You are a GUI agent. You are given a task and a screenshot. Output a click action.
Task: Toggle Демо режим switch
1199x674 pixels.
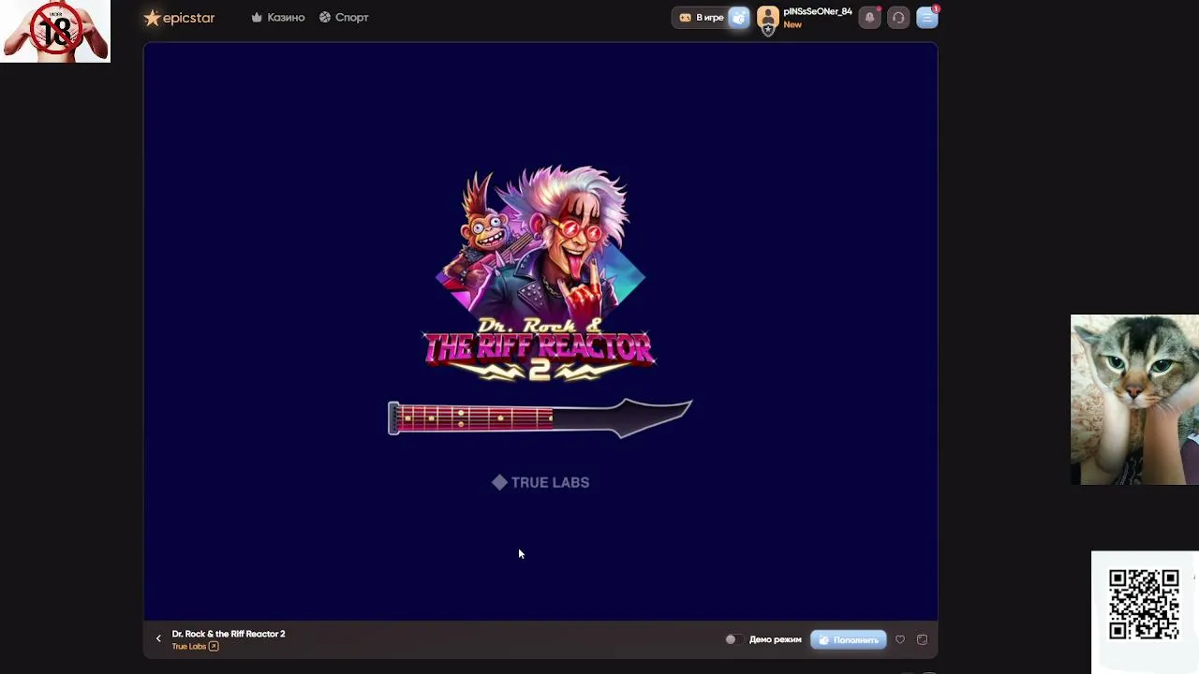(733, 639)
